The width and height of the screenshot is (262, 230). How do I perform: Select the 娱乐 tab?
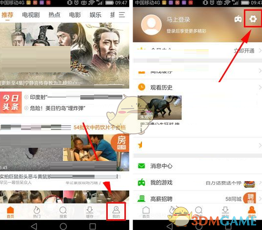tap(95, 15)
